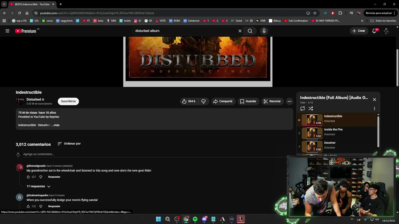399x224 pixels.
Task: Expand the description with ...más
Action: 55,125
